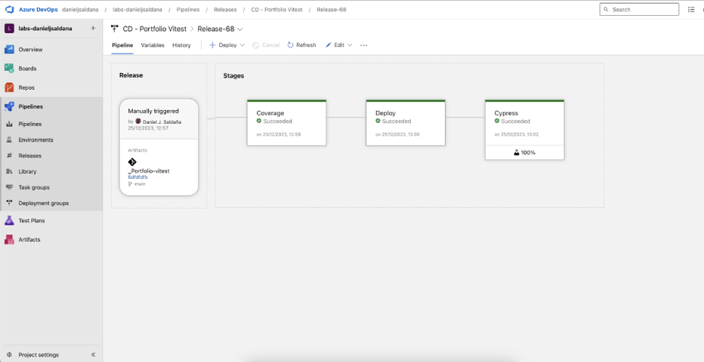
Task: Expand the Edit dropdown in the toolbar
Action: [x=350, y=45]
